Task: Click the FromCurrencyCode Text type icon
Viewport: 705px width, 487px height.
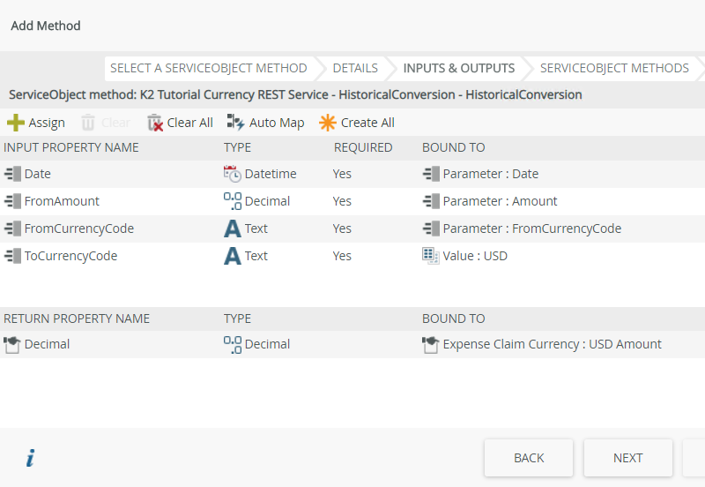Action: click(232, 229)
